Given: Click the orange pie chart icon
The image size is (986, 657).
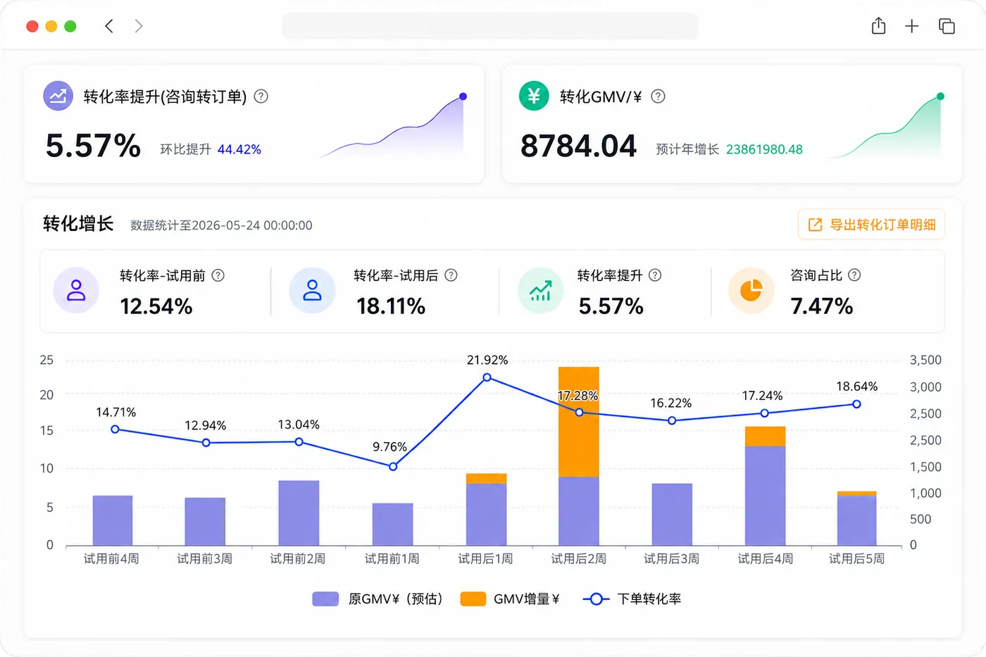Looking at the screenshot, I should tap(751, 290).
